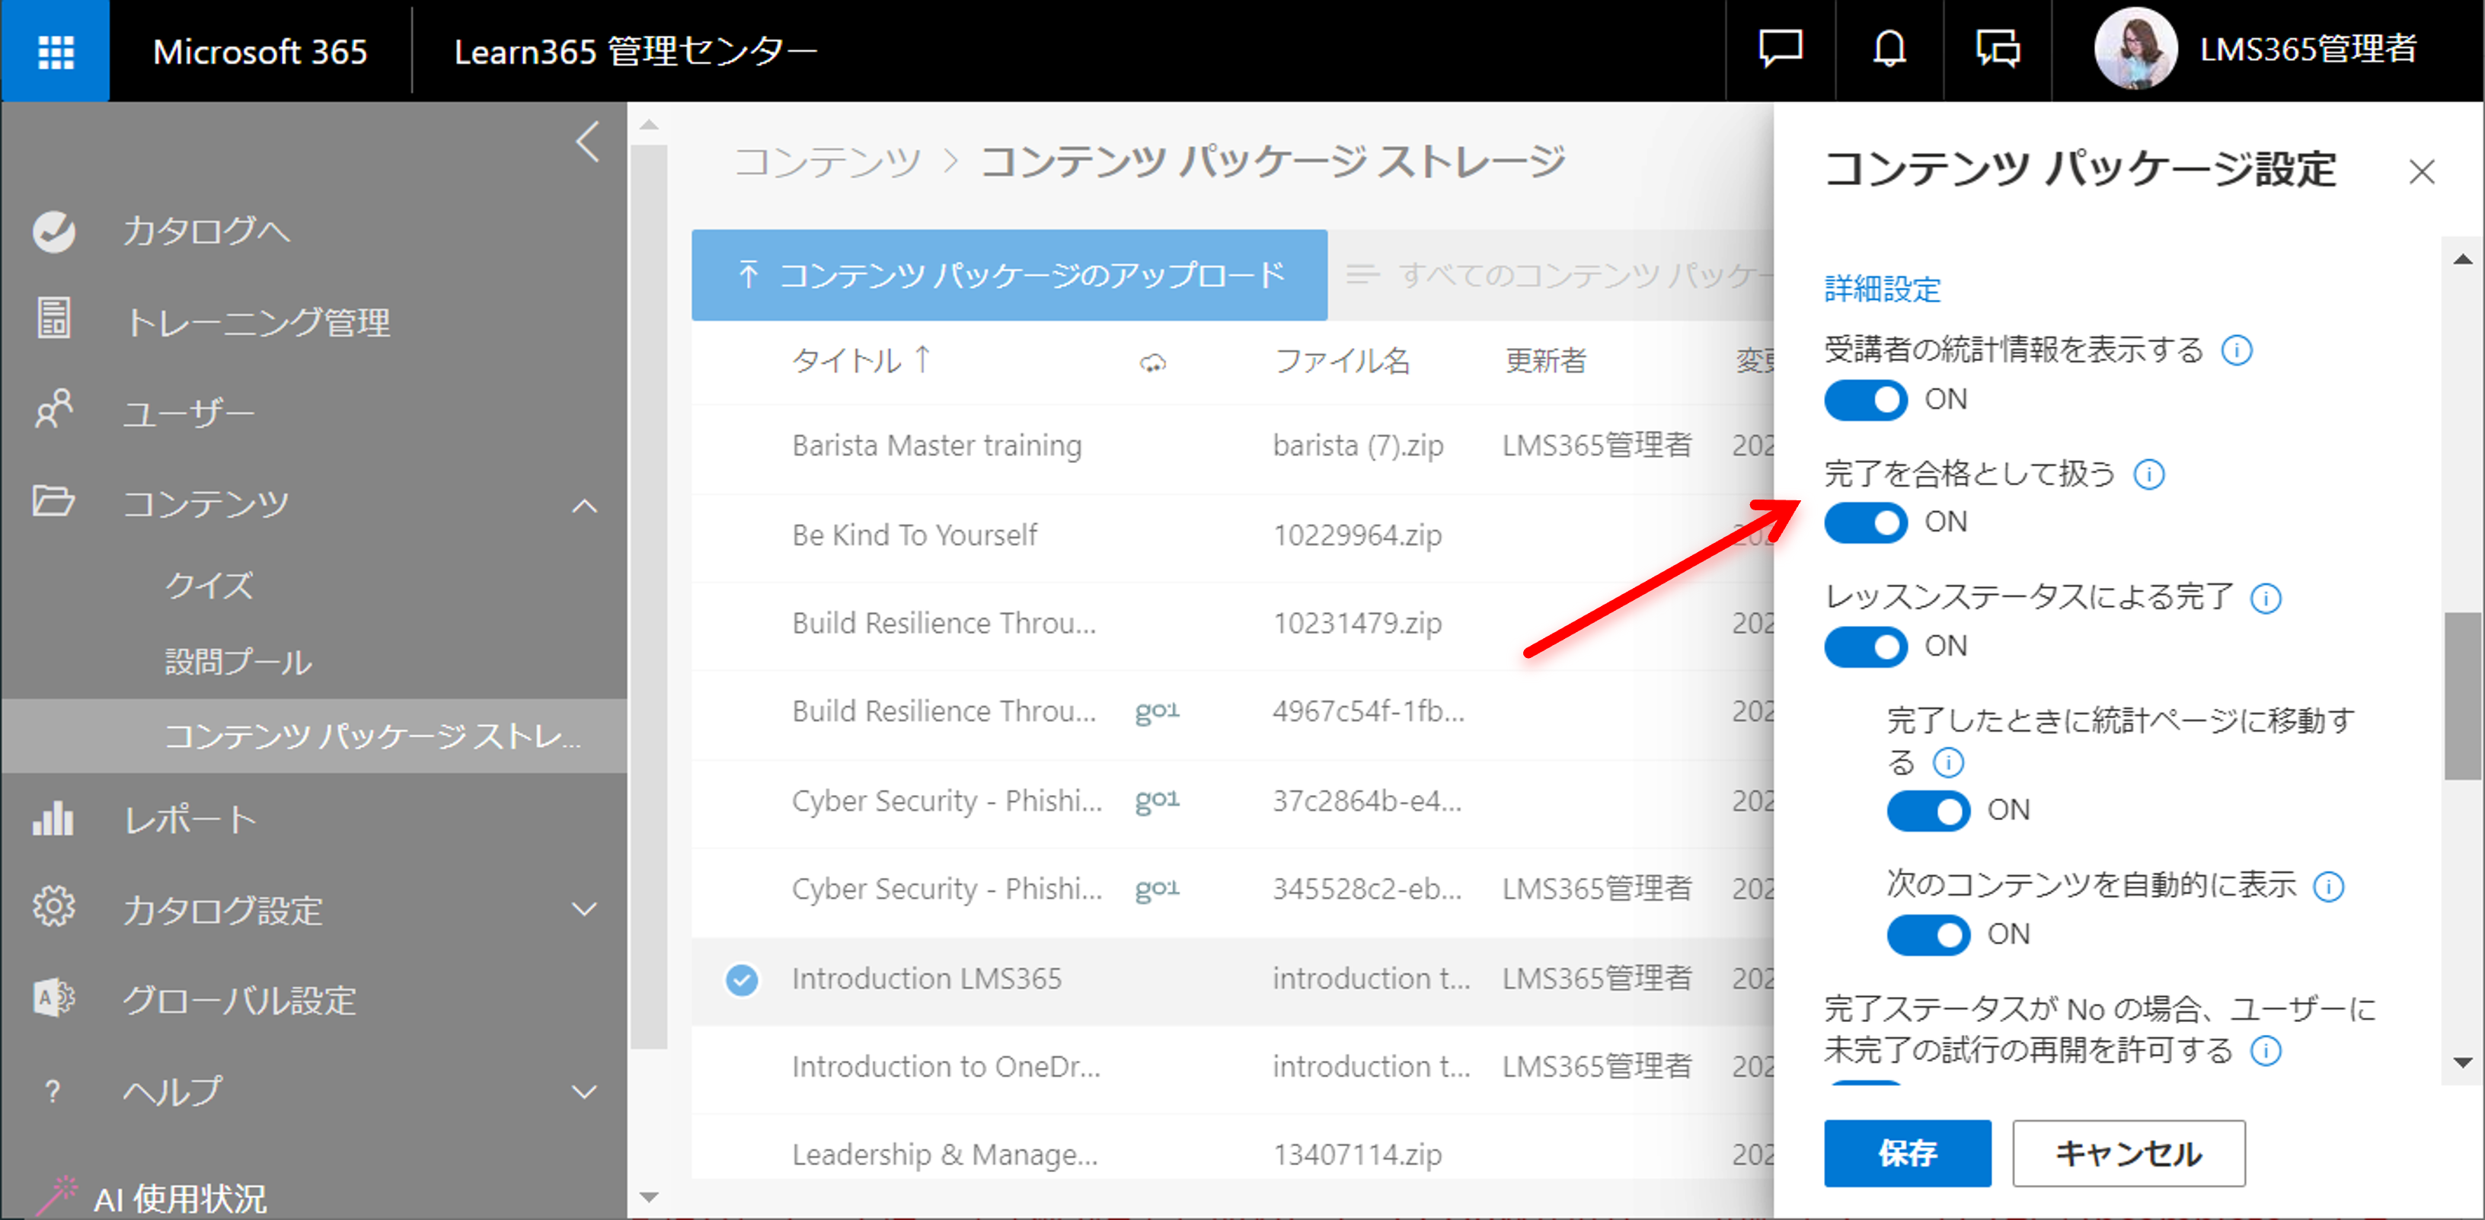Show info for 次のコンテンツを自動的に表示
Image resolution: width=2485 pixels, height=1220 pixels.
(x=2328, y=886)
